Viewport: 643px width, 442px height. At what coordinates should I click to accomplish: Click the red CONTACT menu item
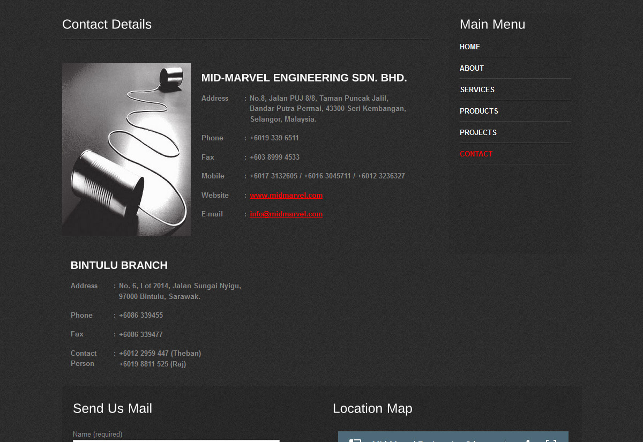(x=476, y=154)
